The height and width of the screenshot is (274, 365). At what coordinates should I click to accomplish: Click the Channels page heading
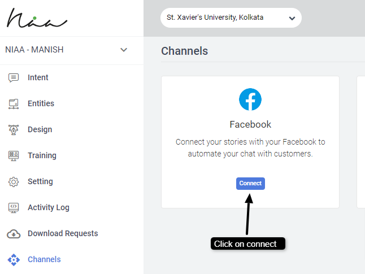pos(184,51)
